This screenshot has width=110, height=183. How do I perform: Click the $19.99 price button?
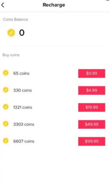point(92,107)
